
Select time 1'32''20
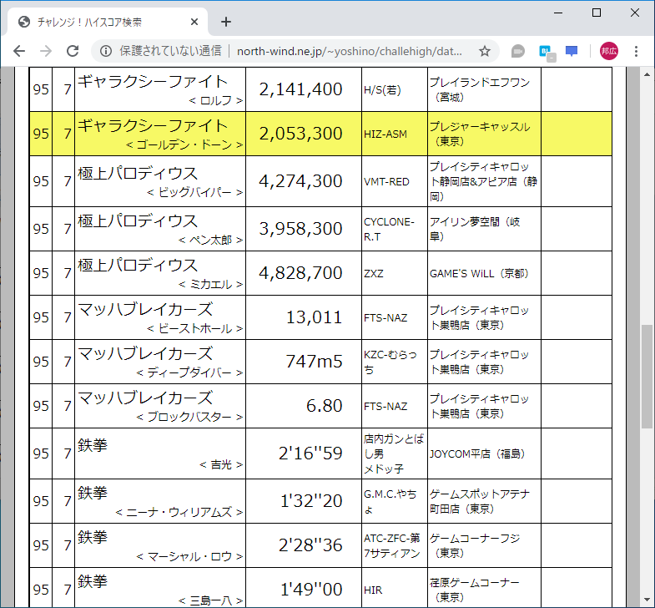point(311,501)
